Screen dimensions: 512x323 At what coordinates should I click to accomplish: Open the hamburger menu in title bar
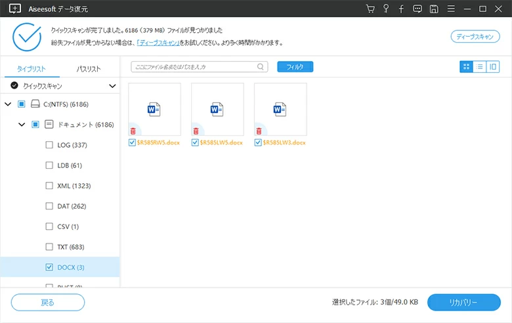(x=450, y=9)
